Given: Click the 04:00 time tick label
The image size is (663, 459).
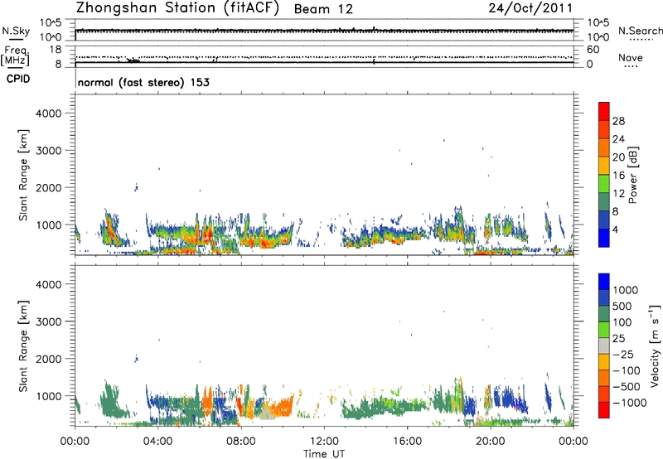Looking at the screenshot, I should (158, 442).
